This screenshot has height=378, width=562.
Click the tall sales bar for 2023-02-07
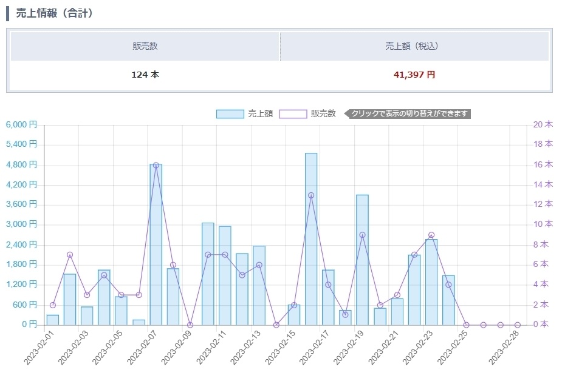[x=156, y=245]
